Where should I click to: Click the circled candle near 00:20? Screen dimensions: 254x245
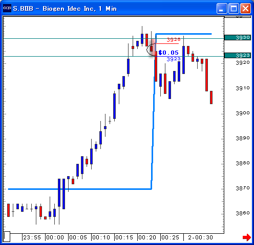pos(151,48)
